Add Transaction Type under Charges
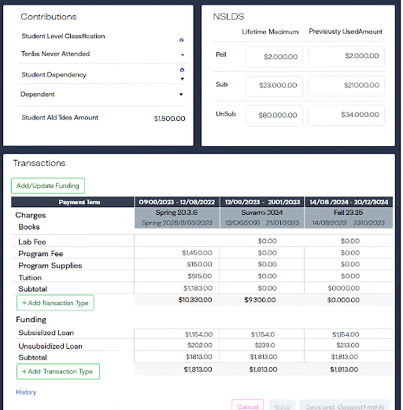The height and width of the screenshot is (410, 403). click(55, 303)
